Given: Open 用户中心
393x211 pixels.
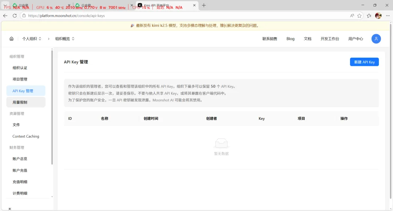Looking at the screenshot, I should (356, 39).
